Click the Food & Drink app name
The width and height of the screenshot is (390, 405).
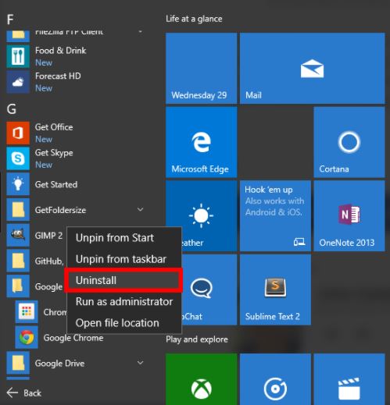pos(61,51)
